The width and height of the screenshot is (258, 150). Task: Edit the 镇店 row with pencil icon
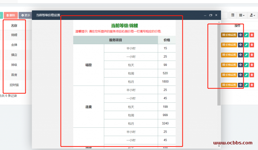[246, 55]
